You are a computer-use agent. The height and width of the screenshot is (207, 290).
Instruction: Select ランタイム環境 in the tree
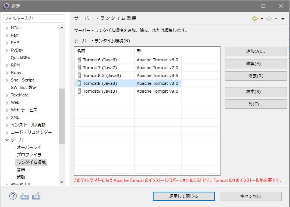tap(31, 162)
